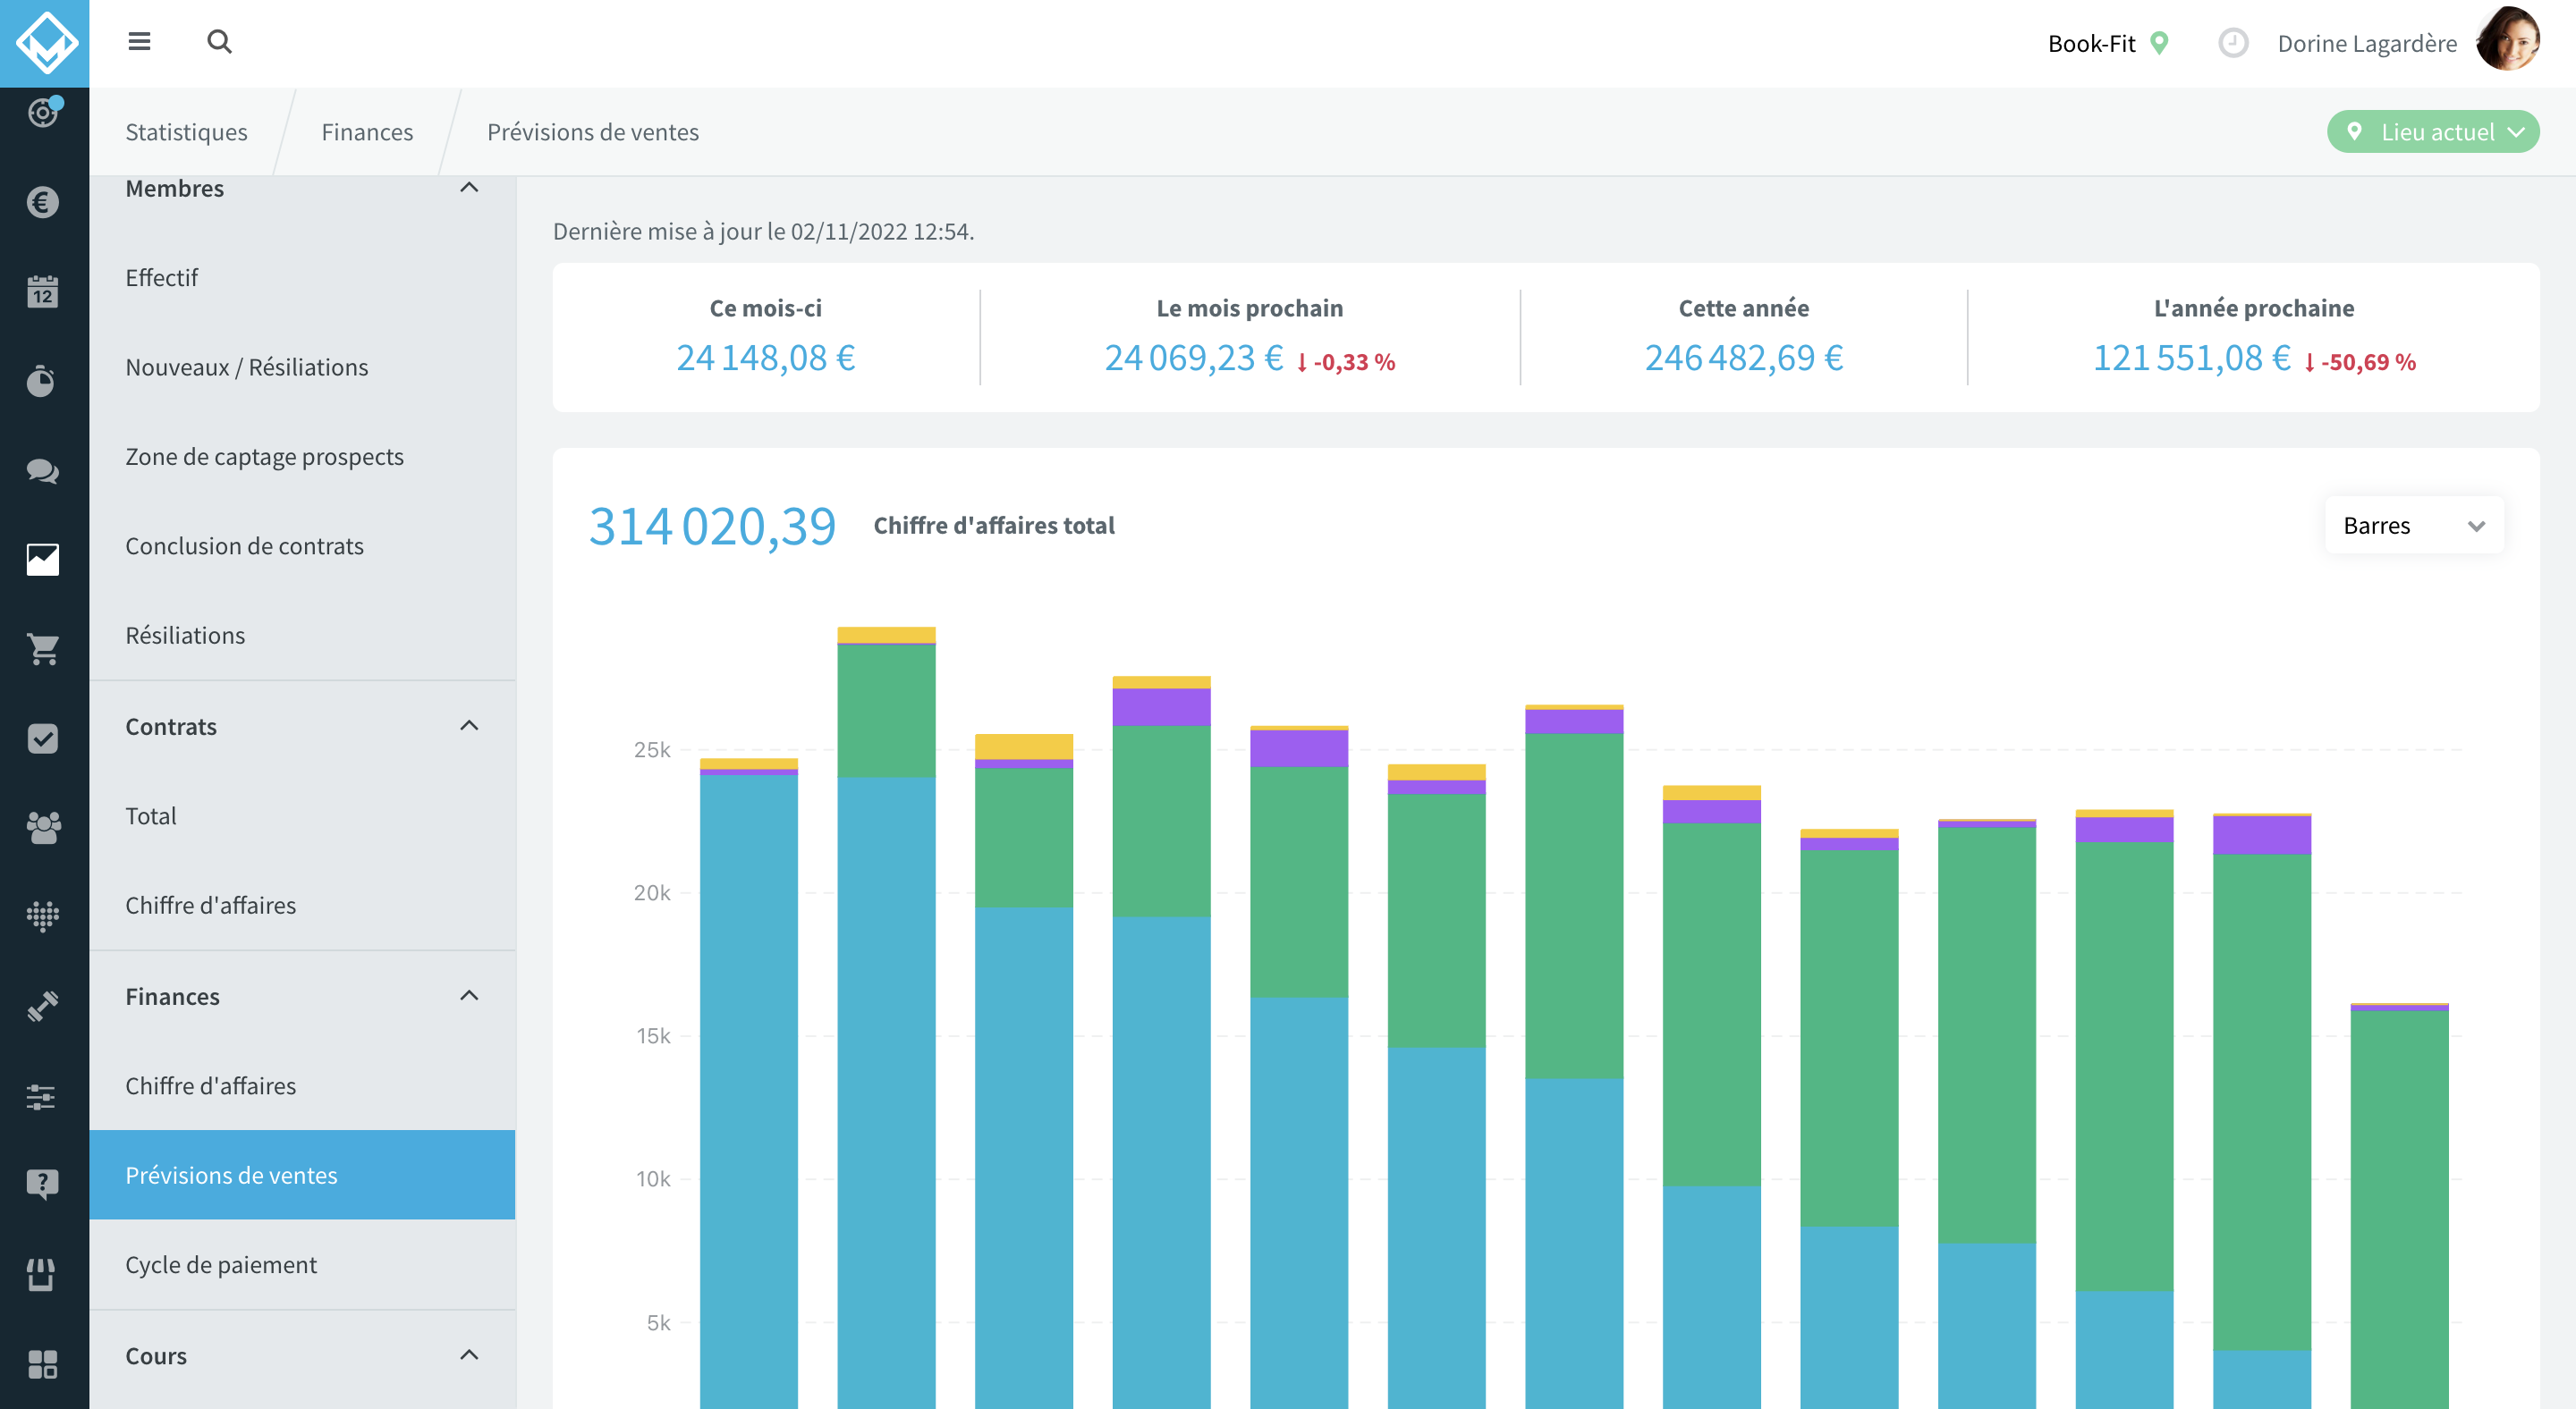Open Dorine Lagardère's profile avatar
Image resolution: width=2576 pixels, height=1409 pixels.
(2508, 41)
